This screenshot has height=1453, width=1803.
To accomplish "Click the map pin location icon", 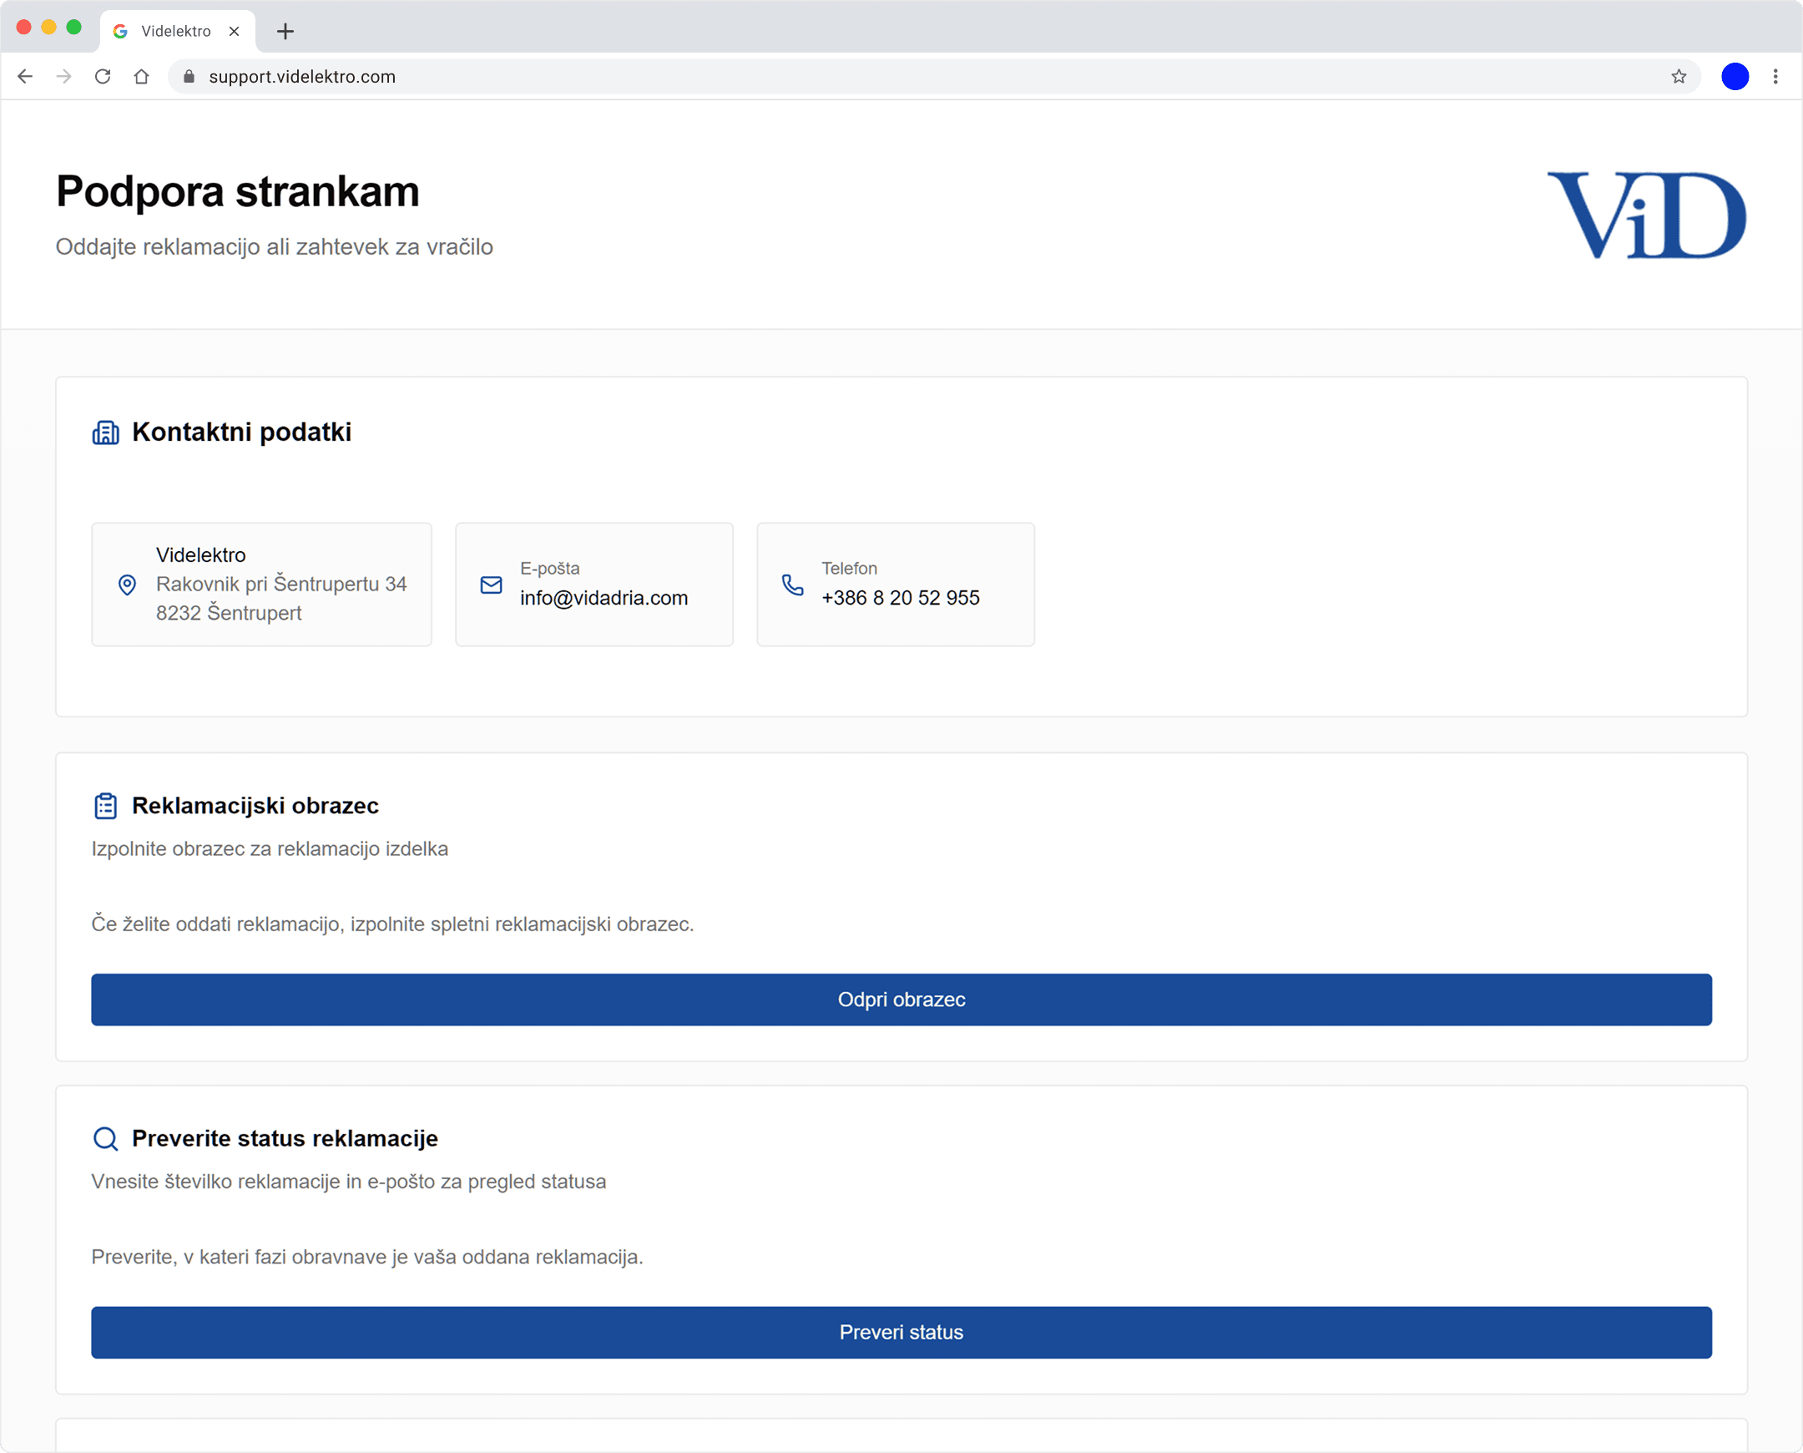I will [127, 585].
